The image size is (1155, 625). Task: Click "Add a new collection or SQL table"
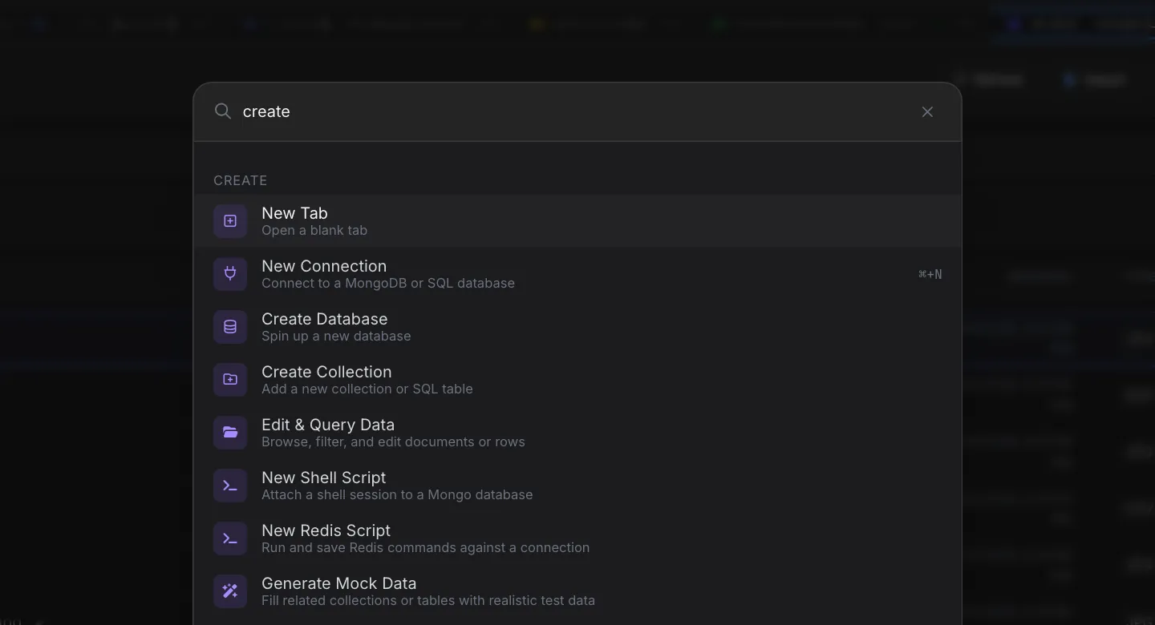(x=367, y=389)
